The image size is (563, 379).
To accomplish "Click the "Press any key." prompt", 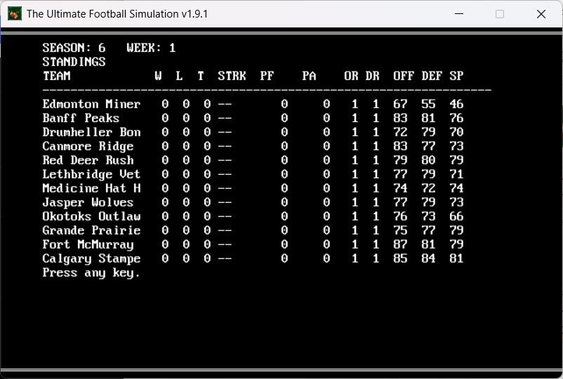I will [x=91, y=272].
